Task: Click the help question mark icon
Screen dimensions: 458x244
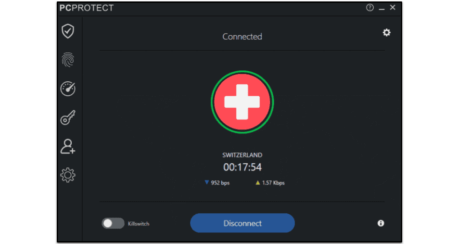Action: point(370,8)
